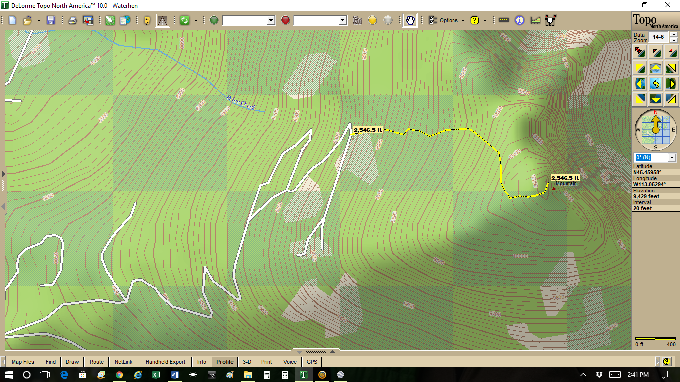The height and width of the screenshot is (382, 680).
Task: Switch to the Draw tab
Action: click(72, 362)
